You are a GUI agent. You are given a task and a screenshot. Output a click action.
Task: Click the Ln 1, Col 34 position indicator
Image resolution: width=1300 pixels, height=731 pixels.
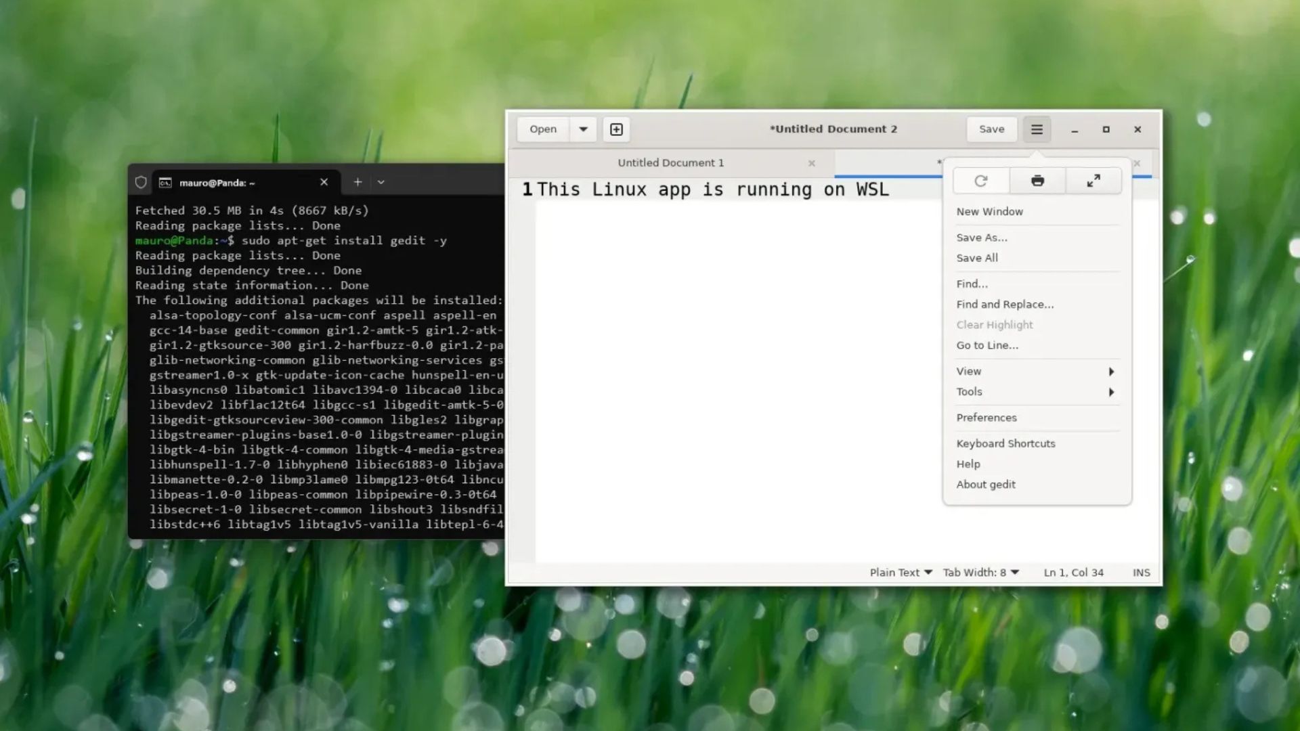coord(1073,572)
